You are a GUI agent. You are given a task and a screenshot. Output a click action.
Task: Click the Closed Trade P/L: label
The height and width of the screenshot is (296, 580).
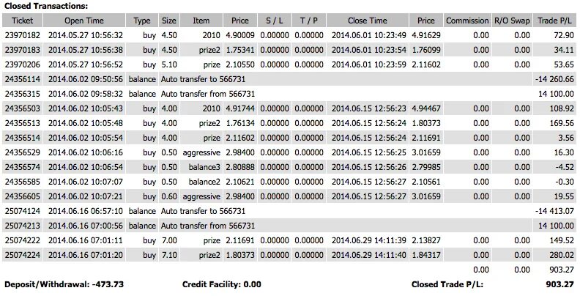[447, 284]
